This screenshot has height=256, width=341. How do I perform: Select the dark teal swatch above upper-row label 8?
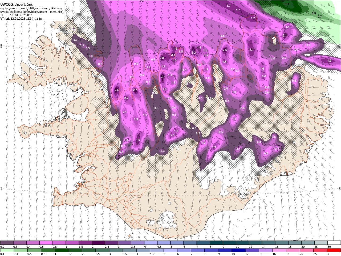point(216,243)
